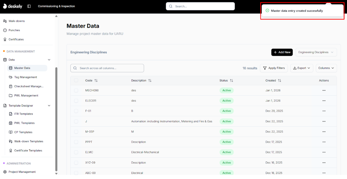347x179 pixels.
Task: Open the row actions menu for MECH098
Action: 324,90
